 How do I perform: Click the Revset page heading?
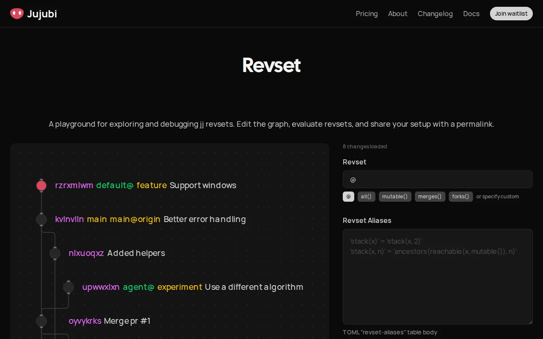point(271,65)
